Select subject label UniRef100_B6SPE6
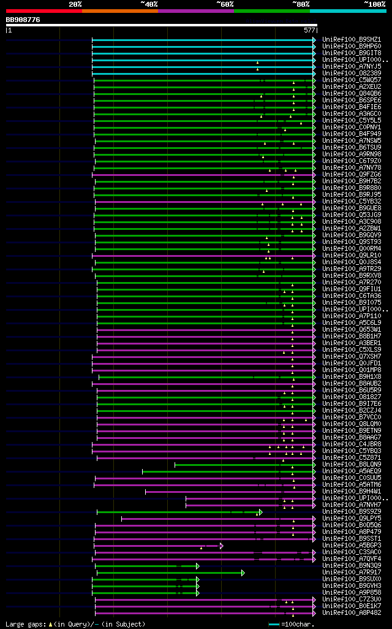This screenshot has width=392, height=629. coord(352,101)
